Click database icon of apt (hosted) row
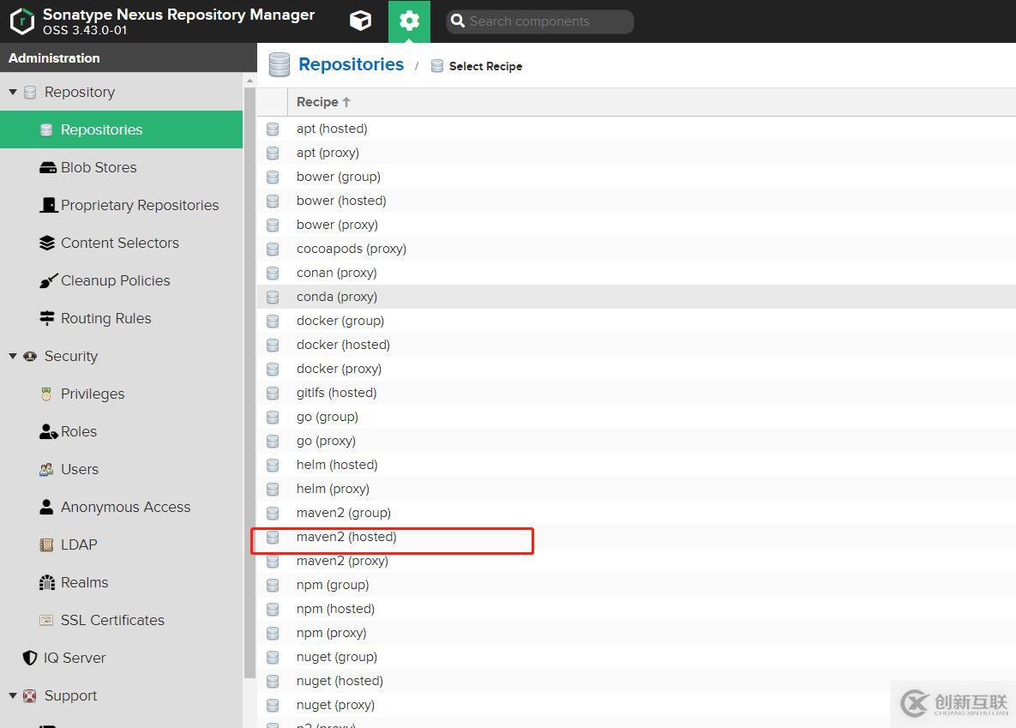The image size is (1016, 728). click(x=273, y=129)
